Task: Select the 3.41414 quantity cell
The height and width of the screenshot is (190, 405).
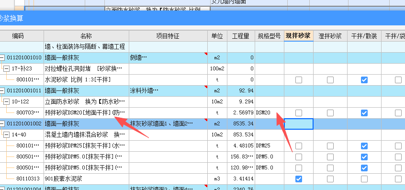Action: point(241,179)
